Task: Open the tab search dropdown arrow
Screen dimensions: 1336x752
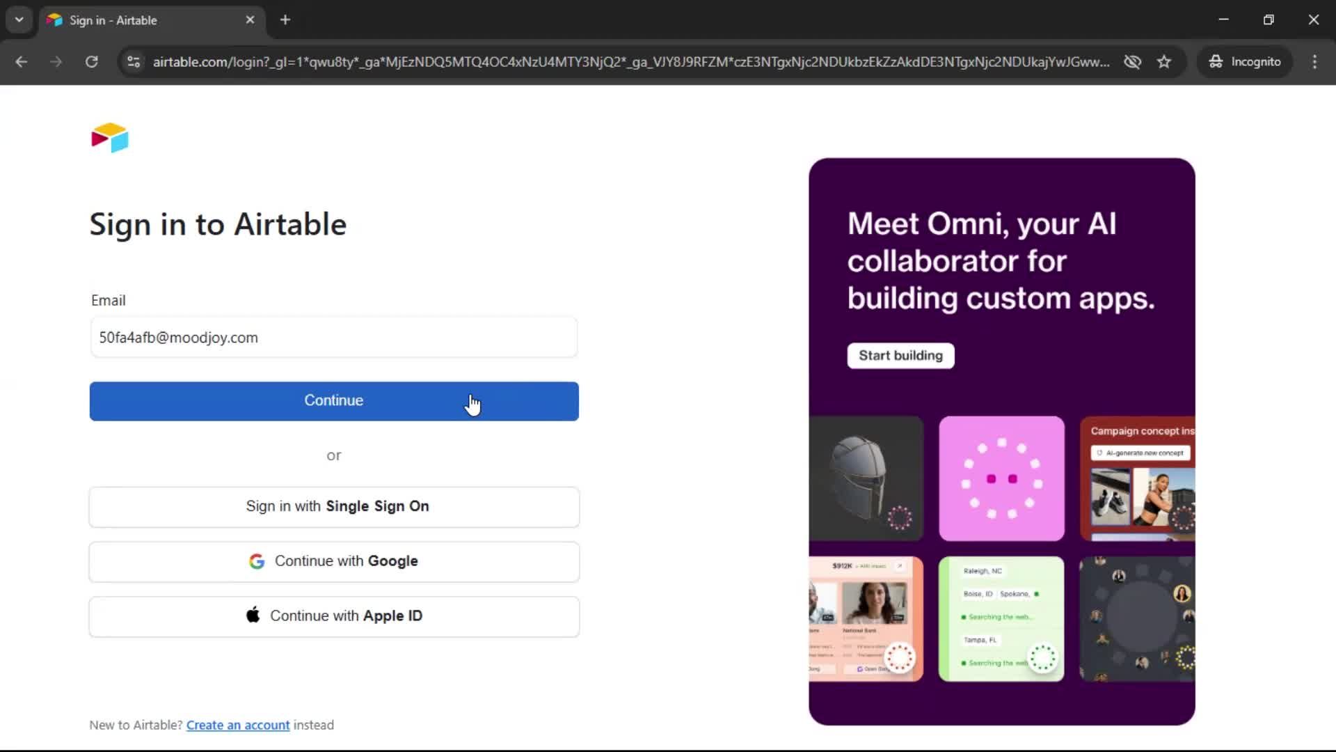Action: [x=19, y=19]
